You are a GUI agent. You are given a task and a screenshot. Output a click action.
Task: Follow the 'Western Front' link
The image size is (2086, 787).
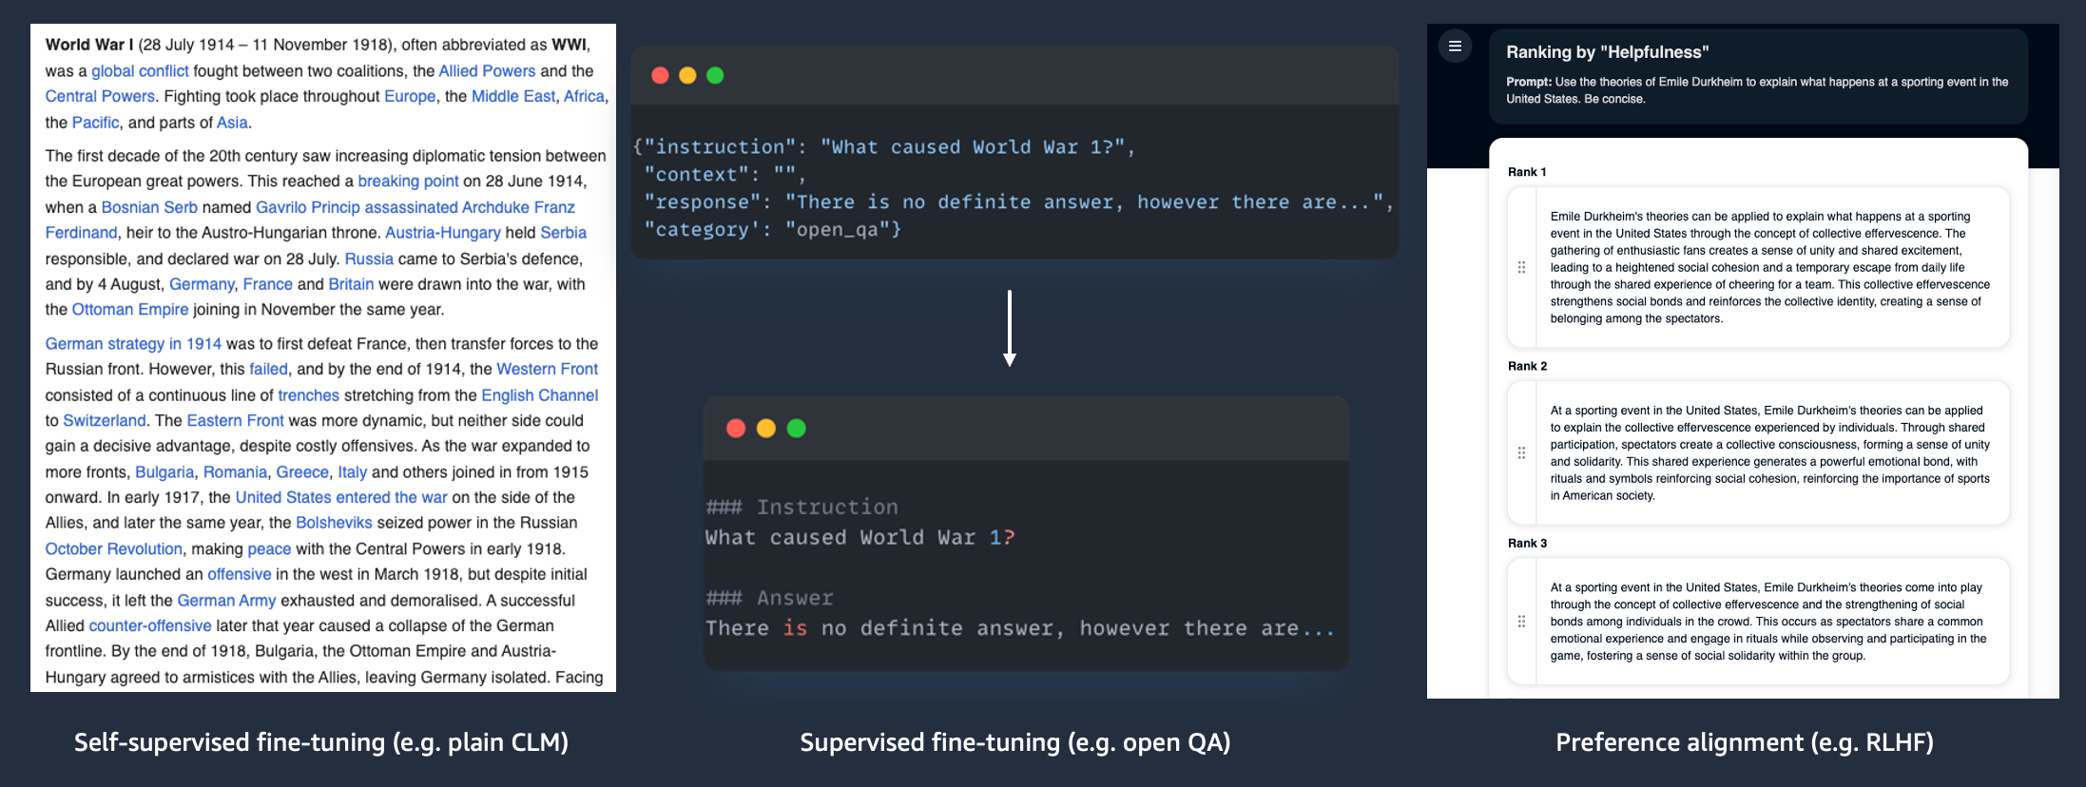pyautogui.click(x=547, y=370)
